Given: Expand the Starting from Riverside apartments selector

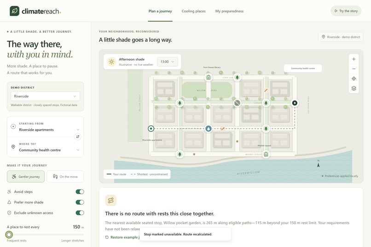Looking at the screenshot, I should (46, 127).
